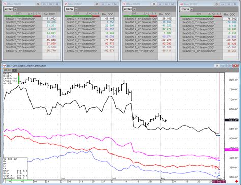
Task: Select value cell 78.702 in Season200 window
Action: point(230,19)
